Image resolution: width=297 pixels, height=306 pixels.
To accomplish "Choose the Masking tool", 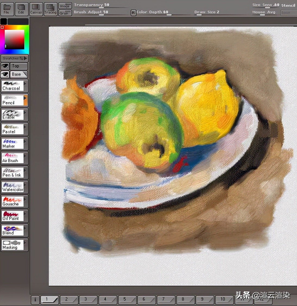I will [12, 245].
